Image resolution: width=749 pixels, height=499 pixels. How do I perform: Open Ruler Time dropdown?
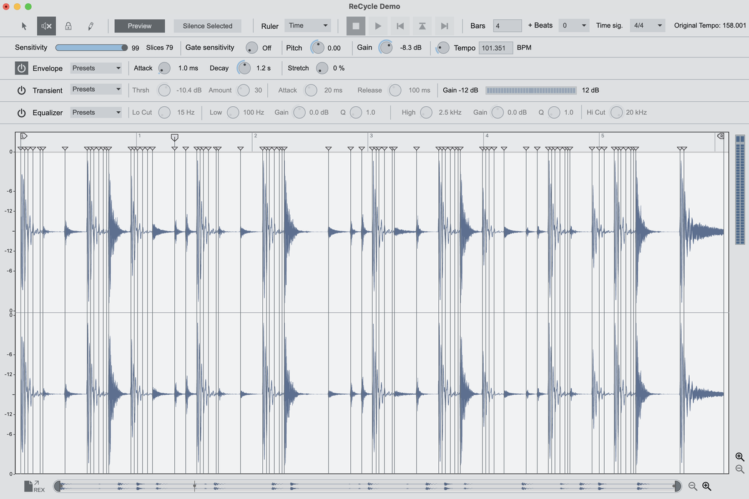(x=308, y=26)
